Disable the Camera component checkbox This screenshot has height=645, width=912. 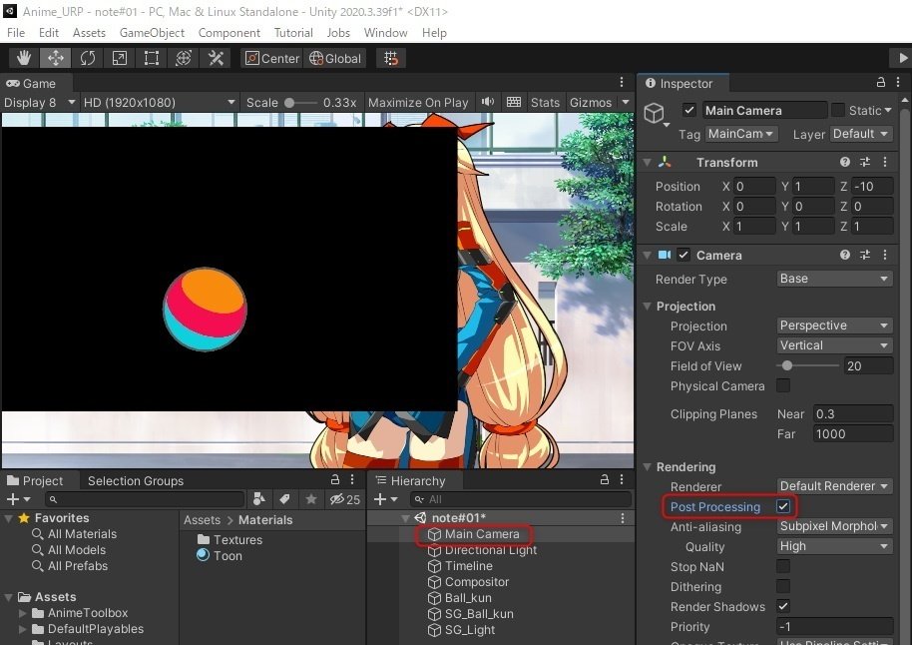coord(684,255)
